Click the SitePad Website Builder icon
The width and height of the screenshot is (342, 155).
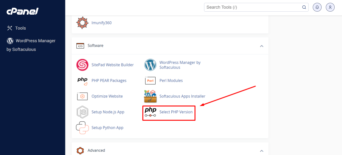point(82,65)
